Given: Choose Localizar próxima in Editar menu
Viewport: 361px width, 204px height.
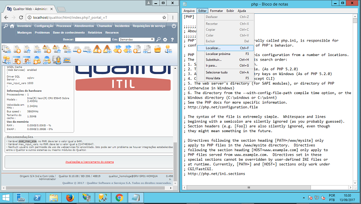Looking at the screenshot, I should (225, 54).
